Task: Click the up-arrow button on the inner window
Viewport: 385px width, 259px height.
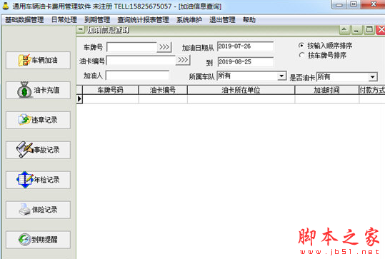Action: click(x=344, y=30)
